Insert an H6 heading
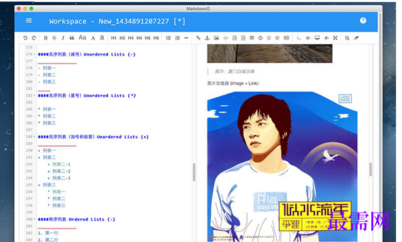Screen dimensions: 402x242 156,38
